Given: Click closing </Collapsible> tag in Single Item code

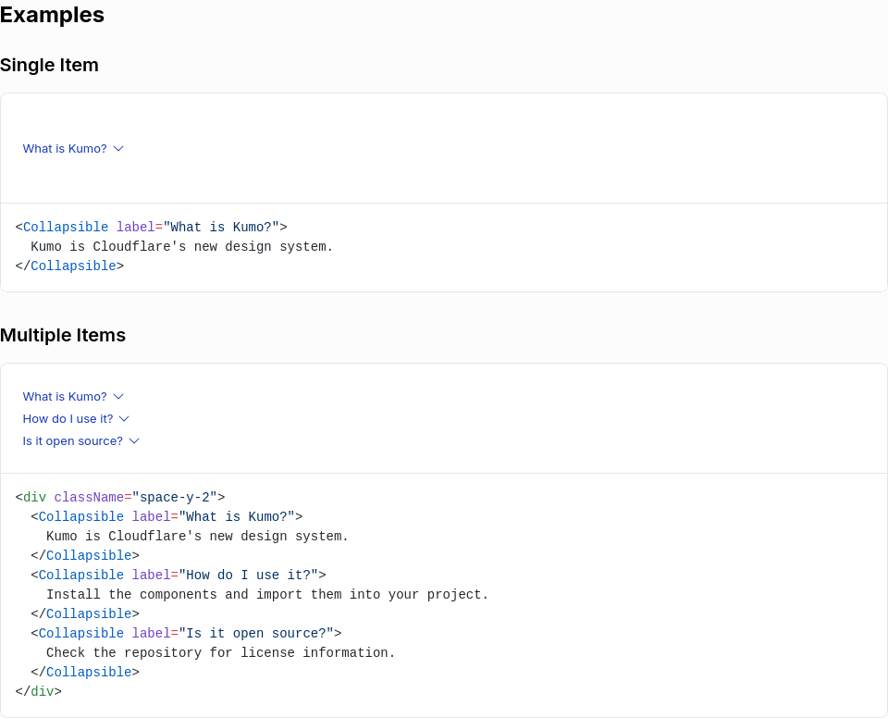Looking at the screenshot, I should coord(69,266).
